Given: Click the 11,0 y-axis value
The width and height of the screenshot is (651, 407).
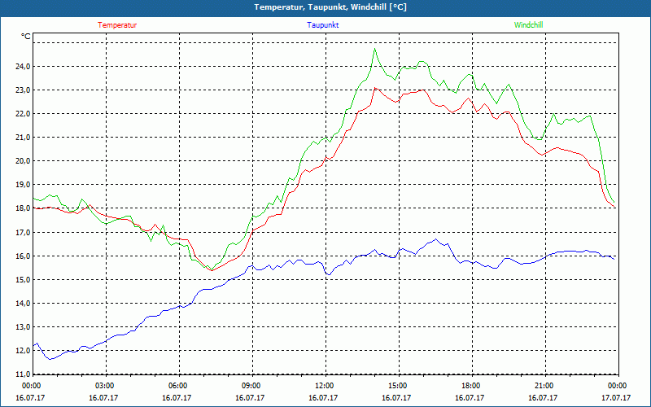Looking at the screenshot, I should tap(23, 374).
